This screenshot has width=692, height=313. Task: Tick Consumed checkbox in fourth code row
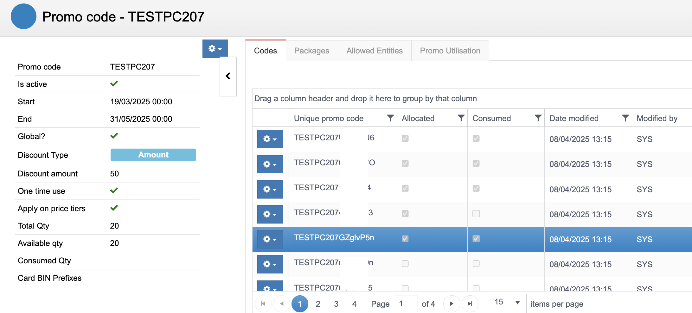[476, 214]
